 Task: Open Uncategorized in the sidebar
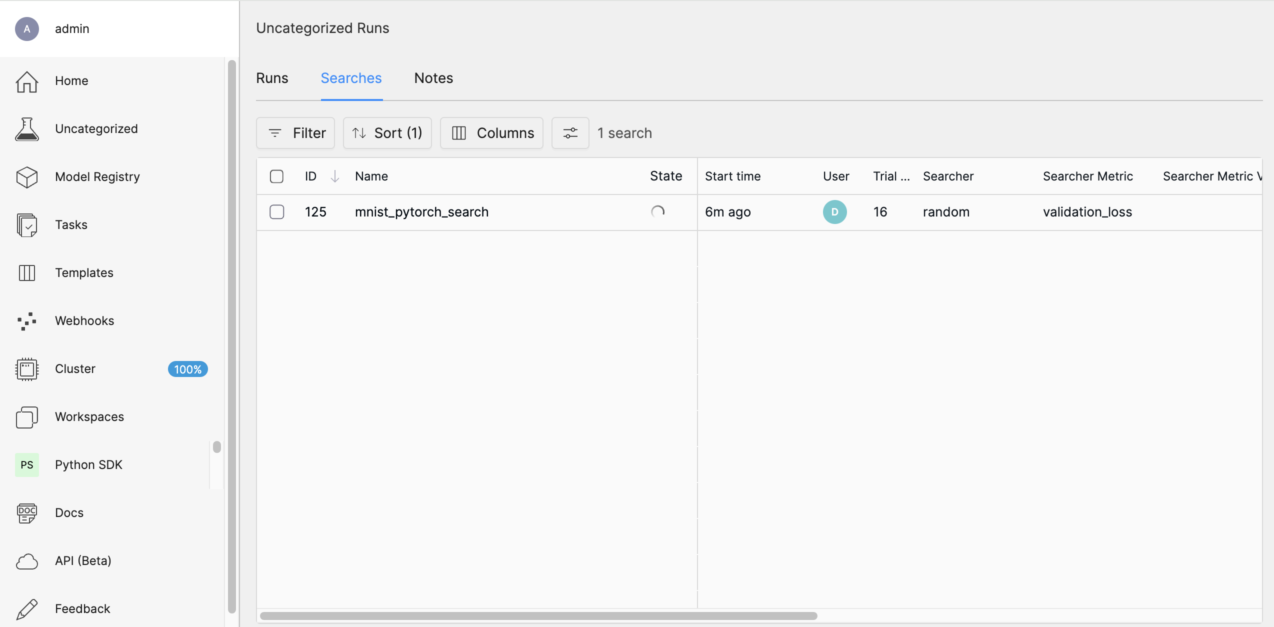coord(96,129)
